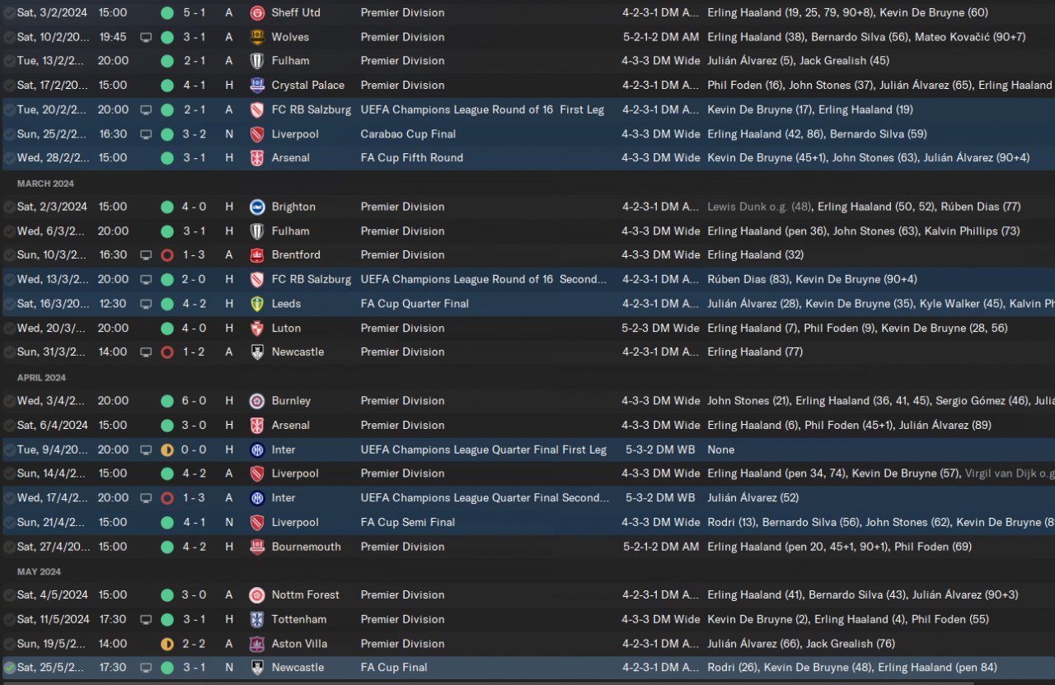
Task: Click the 'Sat, 6/4/2024' date
Action: (52, 425)
